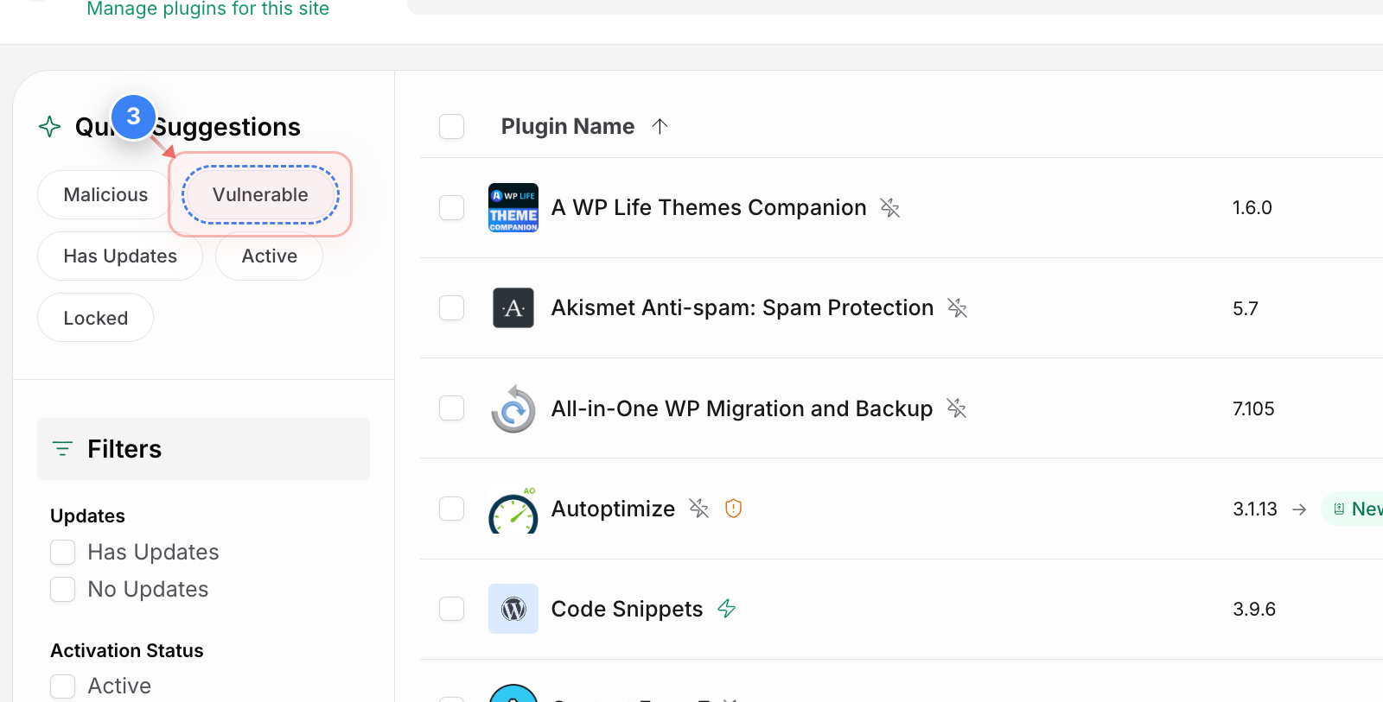Toggle the select-all checkbox beside Plugin Name
The width and height of the screenshot is (1383, 702).
pyautogui.click(x=452, y=126)
